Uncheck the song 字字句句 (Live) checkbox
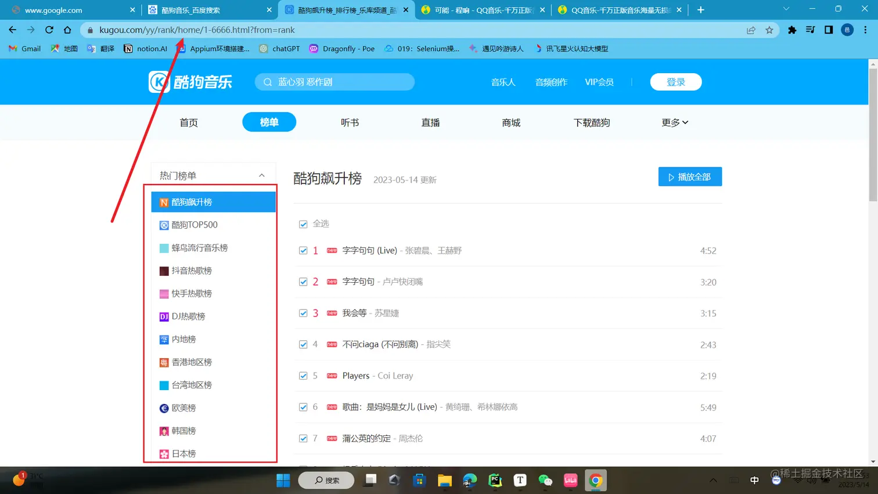 coord(303,251)
